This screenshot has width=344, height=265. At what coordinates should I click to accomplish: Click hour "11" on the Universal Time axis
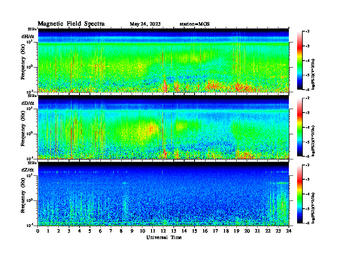click(153, 231)
